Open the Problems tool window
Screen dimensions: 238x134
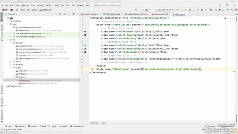point(20,127)
